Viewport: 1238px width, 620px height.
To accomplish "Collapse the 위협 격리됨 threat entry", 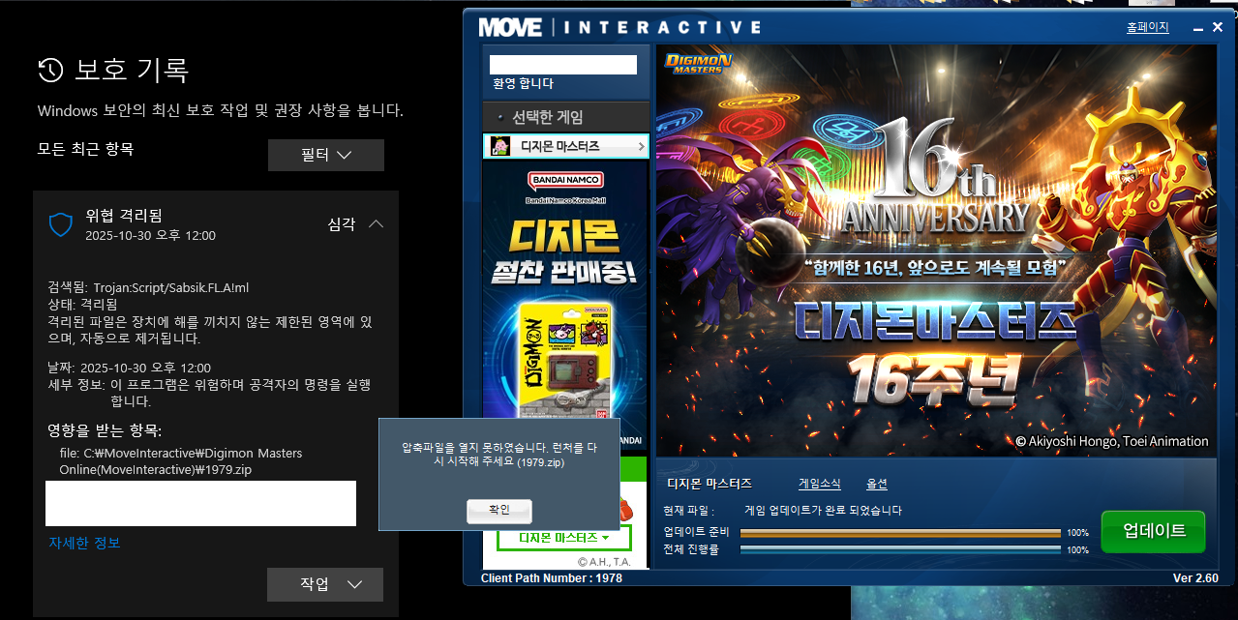I will (377, 224).
